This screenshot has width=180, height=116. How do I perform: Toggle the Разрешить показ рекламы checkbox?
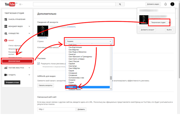(x=38, y=64)
